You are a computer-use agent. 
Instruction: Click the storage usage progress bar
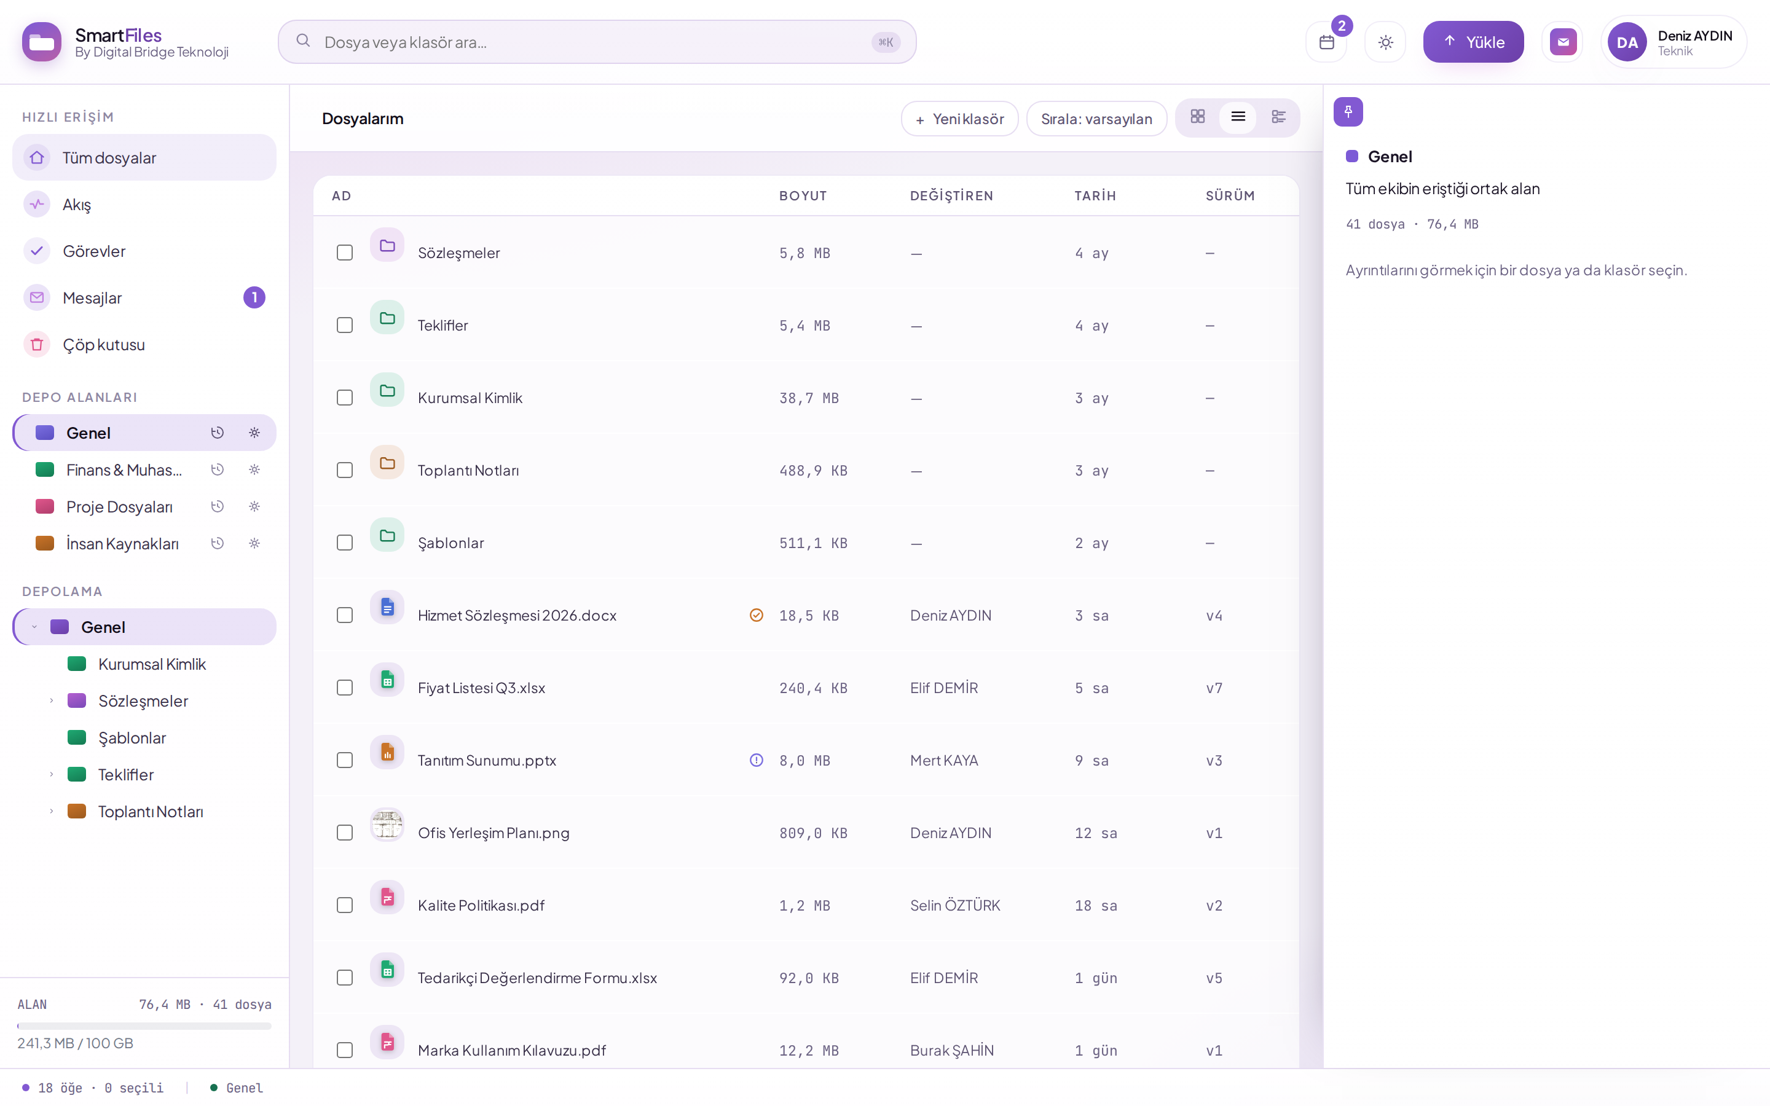coord(144,1026)
